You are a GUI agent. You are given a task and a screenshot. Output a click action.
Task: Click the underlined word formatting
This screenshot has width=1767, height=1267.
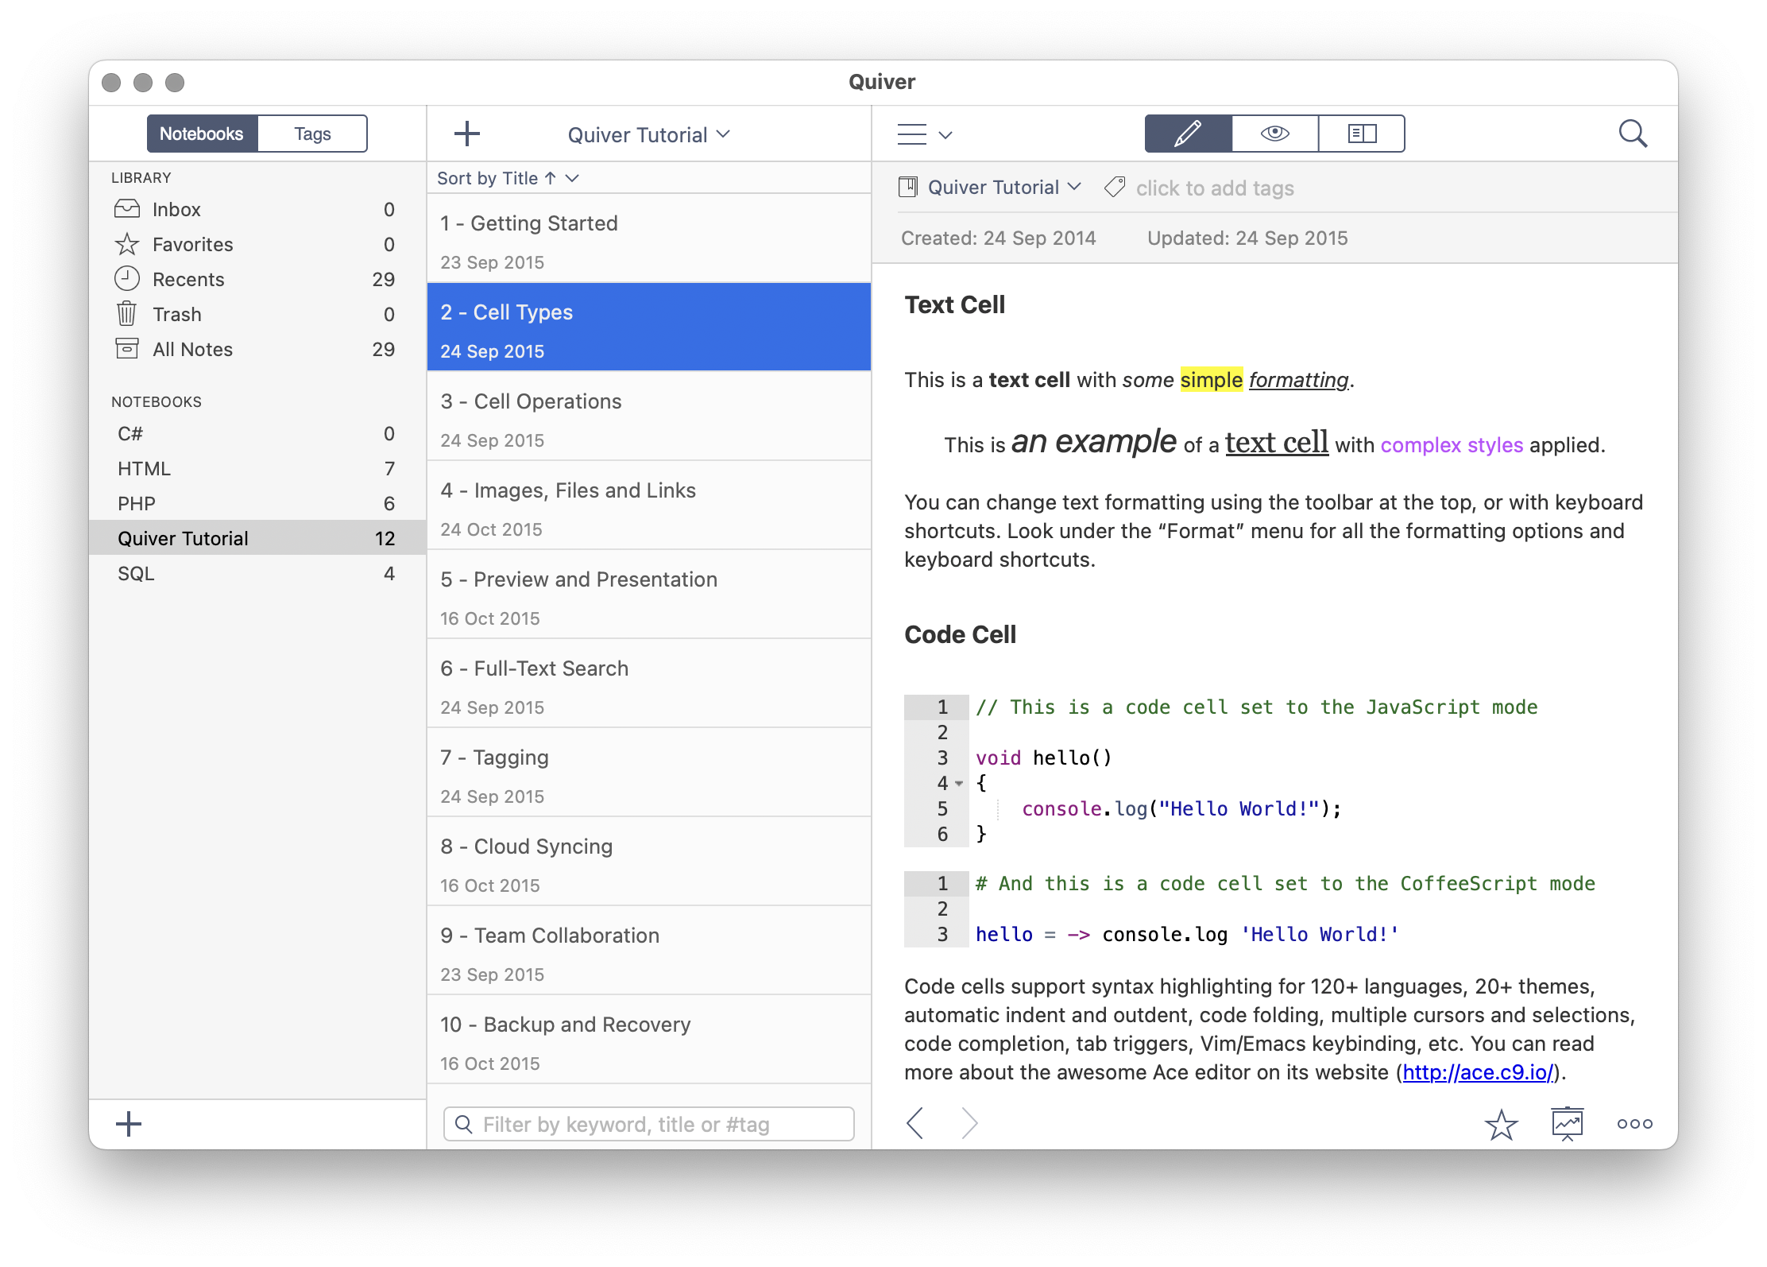(x=1299, y=380)
